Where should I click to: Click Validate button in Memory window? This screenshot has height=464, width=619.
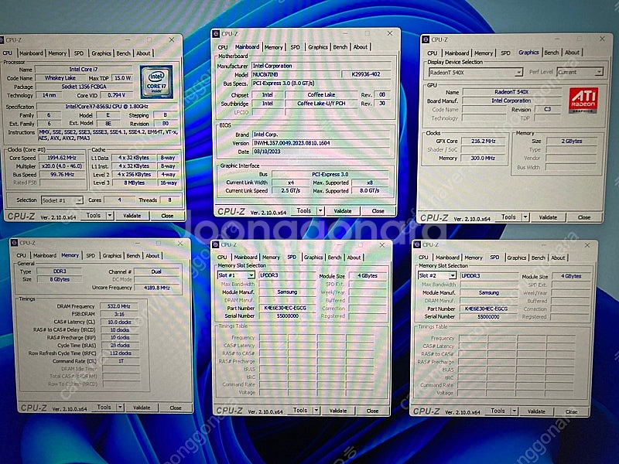[142, 408]
